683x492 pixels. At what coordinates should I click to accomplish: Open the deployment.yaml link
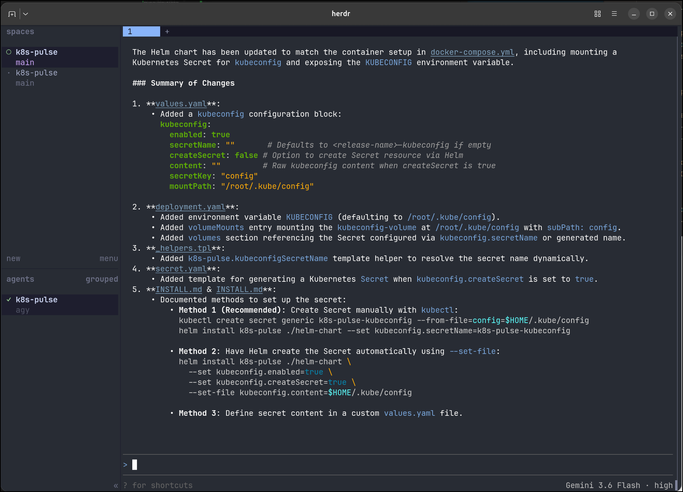[190, 207]
